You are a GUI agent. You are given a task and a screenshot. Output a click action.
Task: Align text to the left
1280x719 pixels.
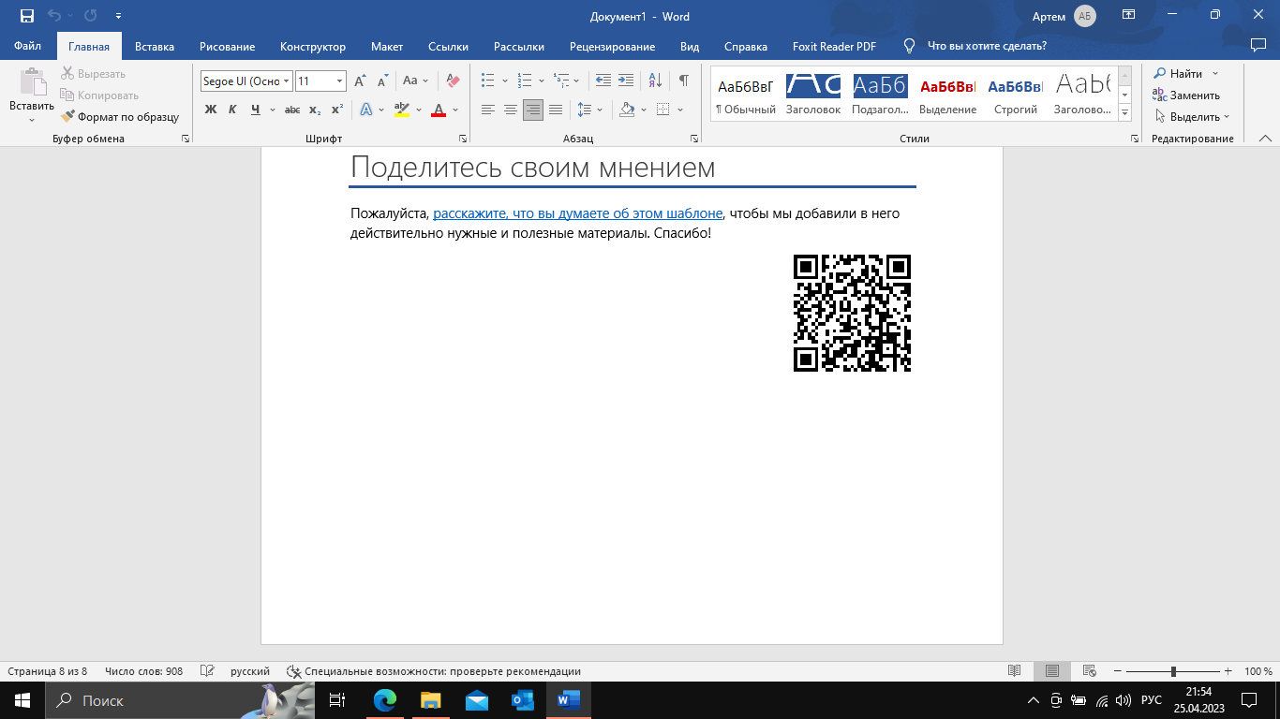click(x=488, y=110)
